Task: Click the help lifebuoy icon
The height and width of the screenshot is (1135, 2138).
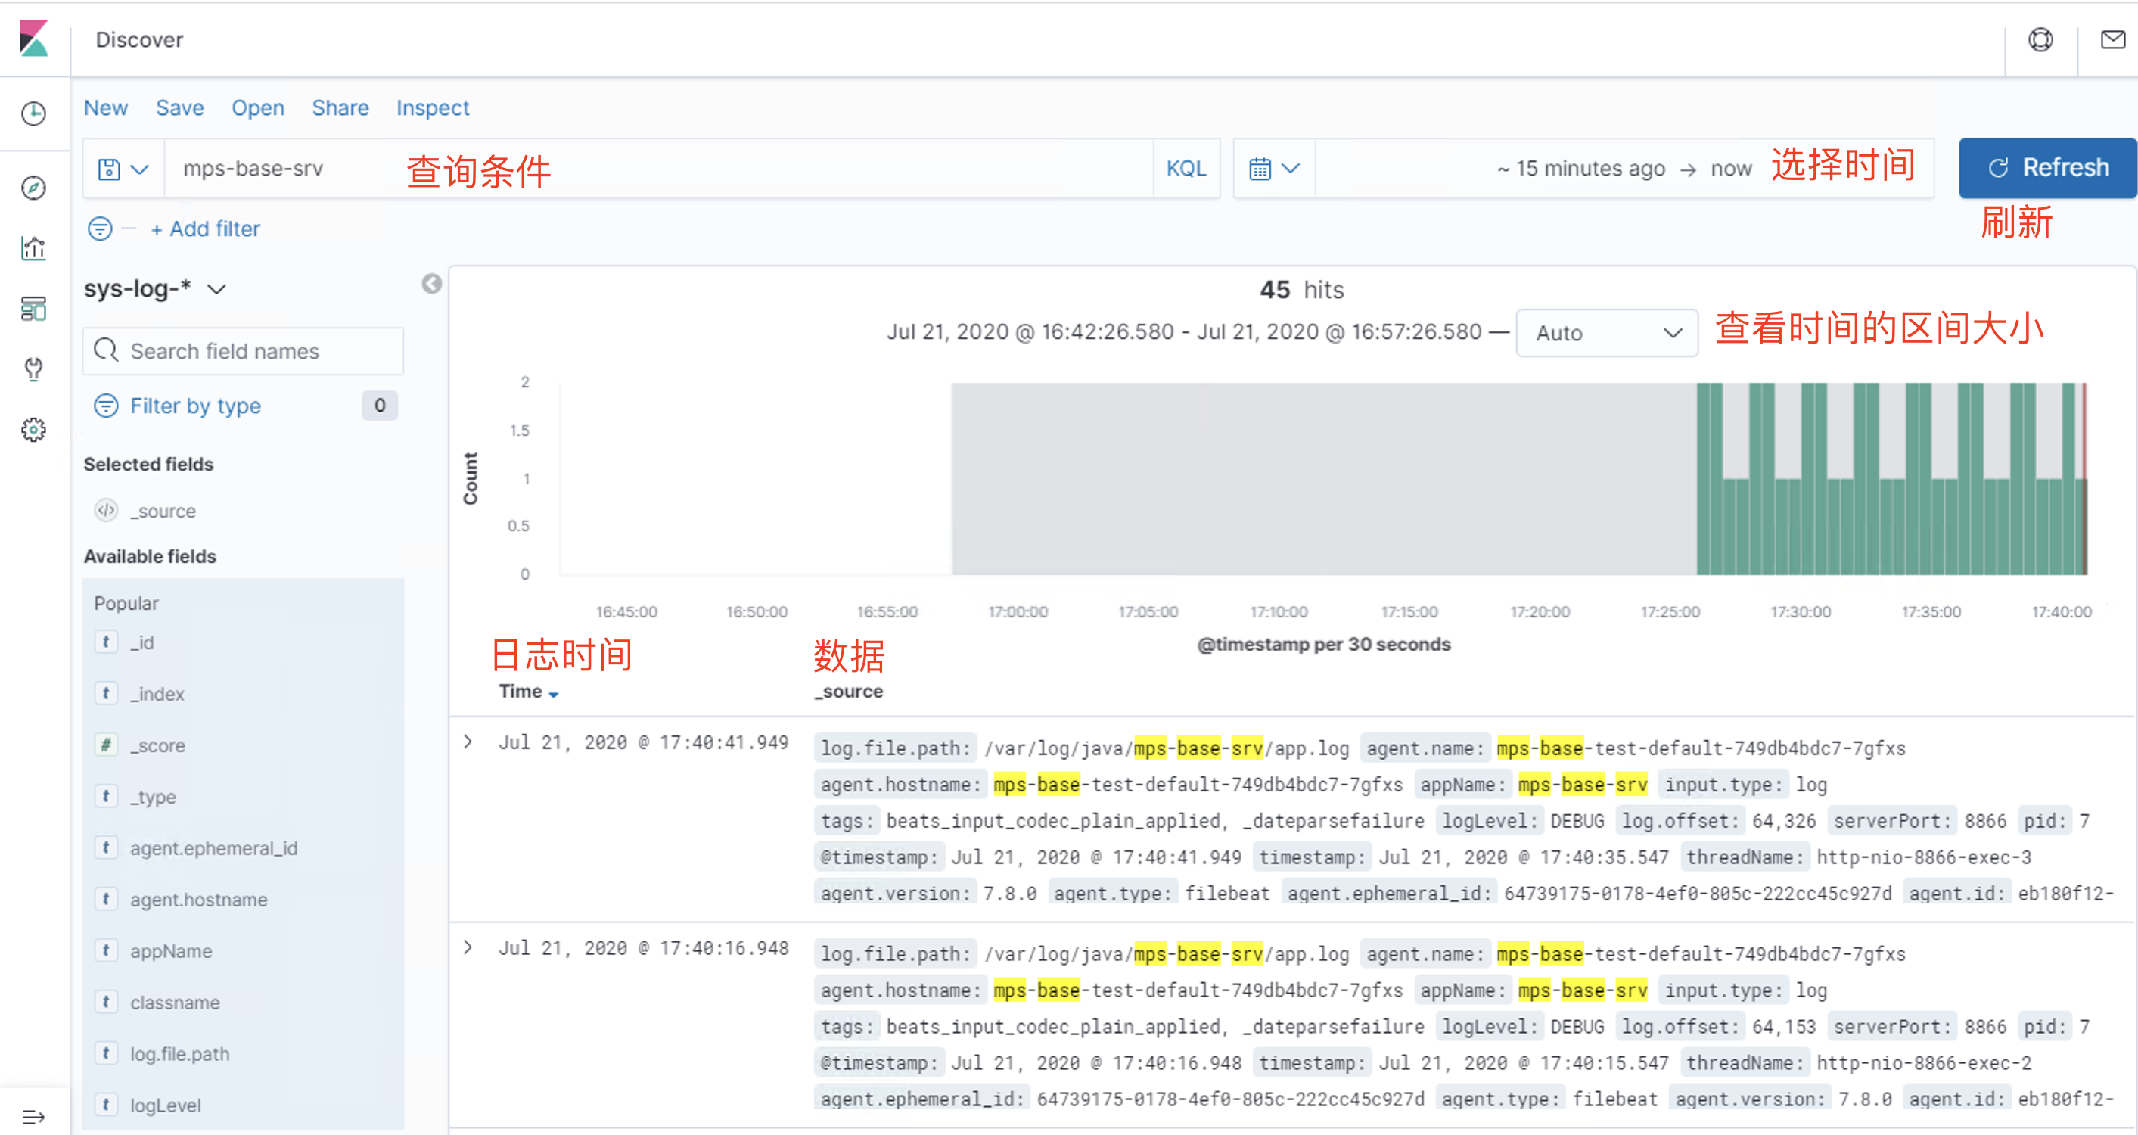Action: (2040, 40)
